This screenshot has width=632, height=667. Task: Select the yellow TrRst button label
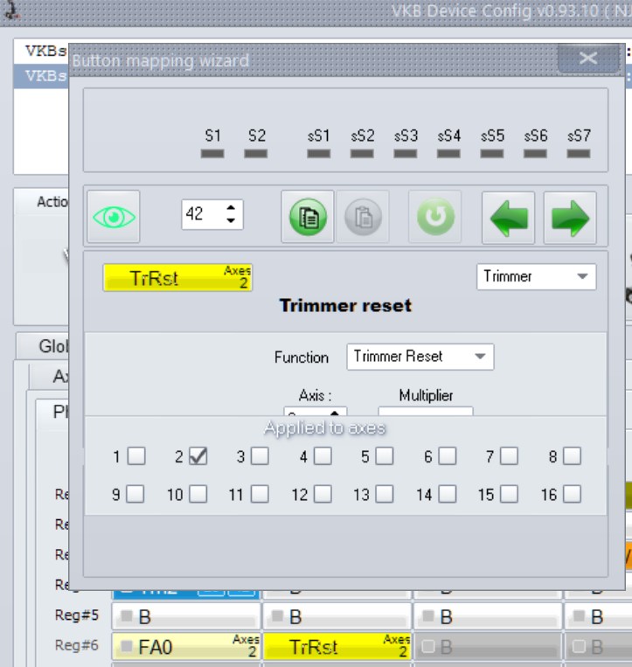pos(177,278)
